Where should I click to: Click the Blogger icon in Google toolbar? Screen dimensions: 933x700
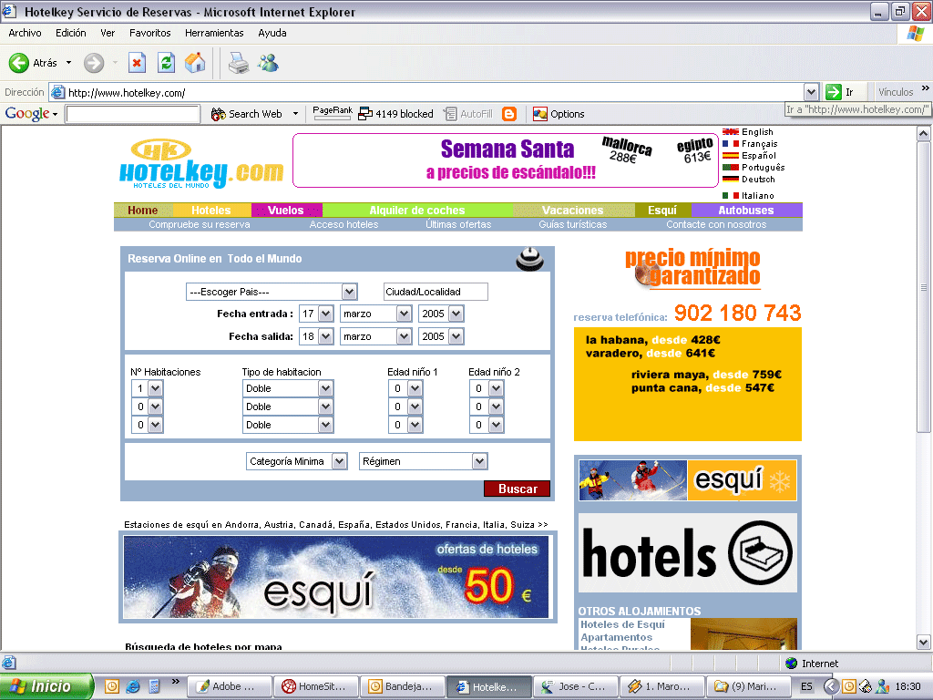pyautogui.click(x=509, y=114)
